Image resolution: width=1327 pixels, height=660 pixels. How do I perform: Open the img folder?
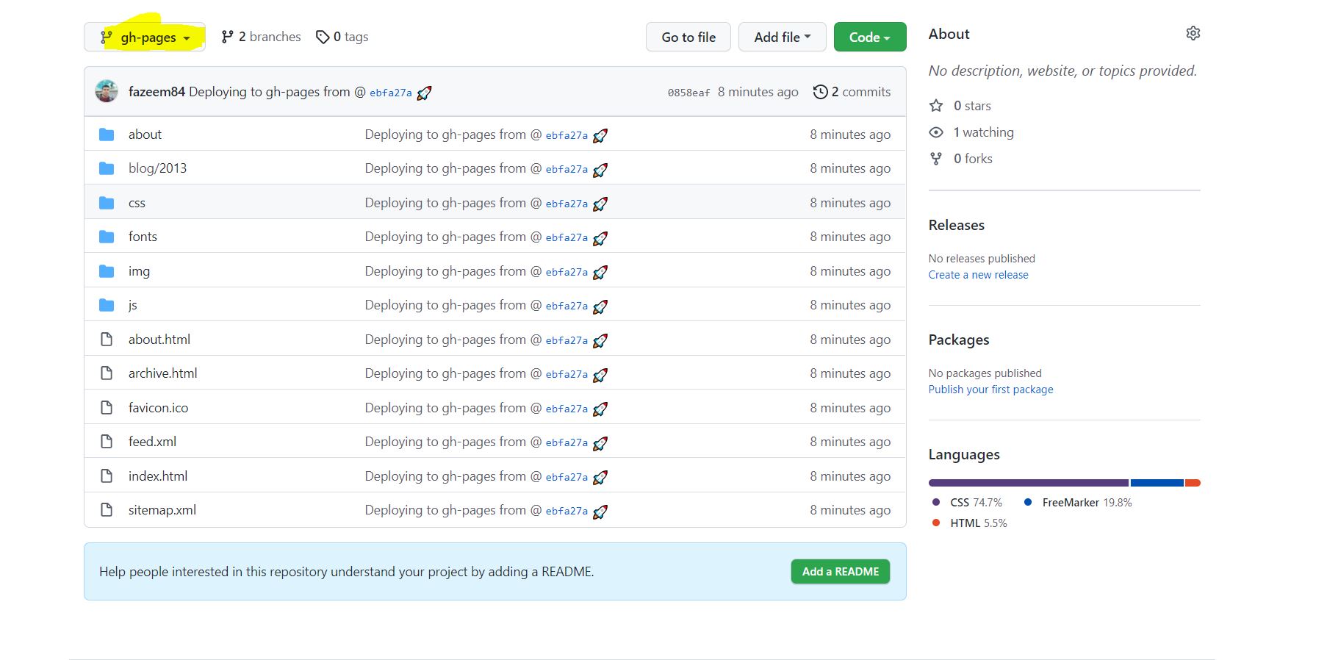(139, 271)
